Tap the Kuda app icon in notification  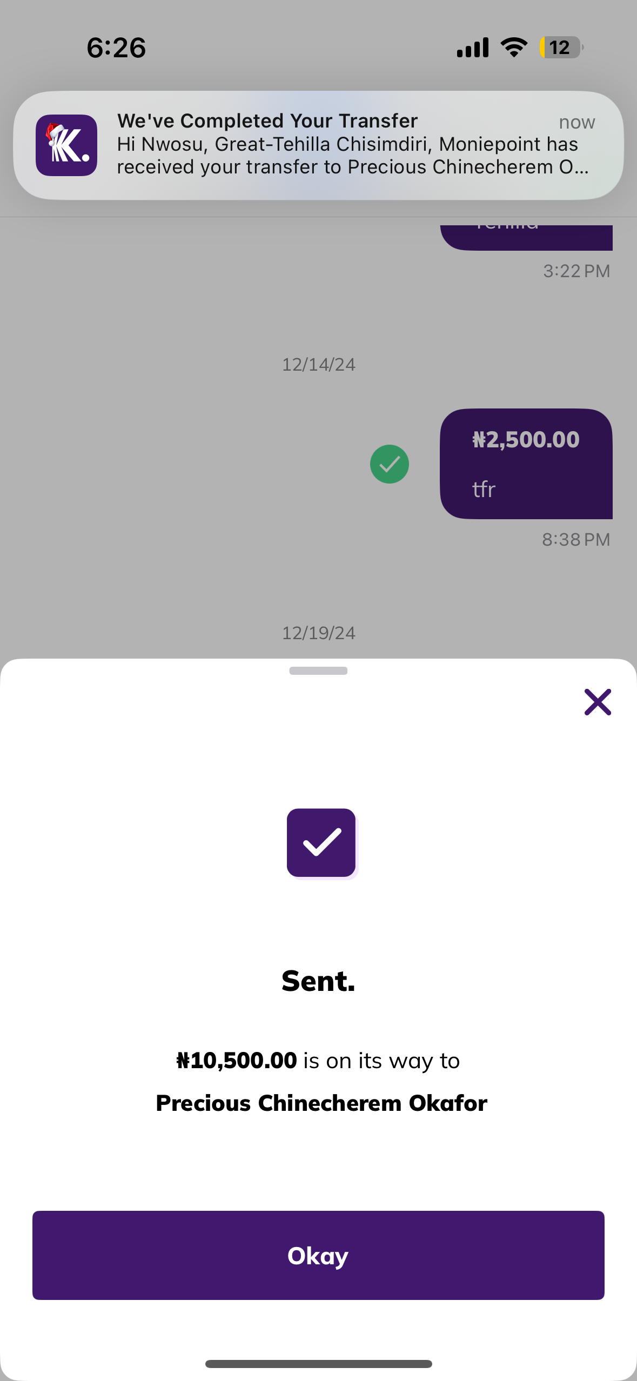[66, 145]
